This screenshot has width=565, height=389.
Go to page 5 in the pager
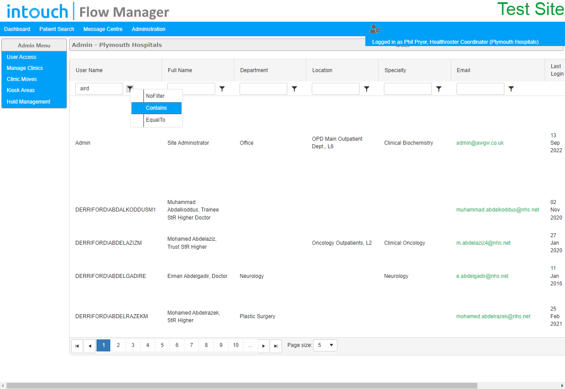point(162,345)
